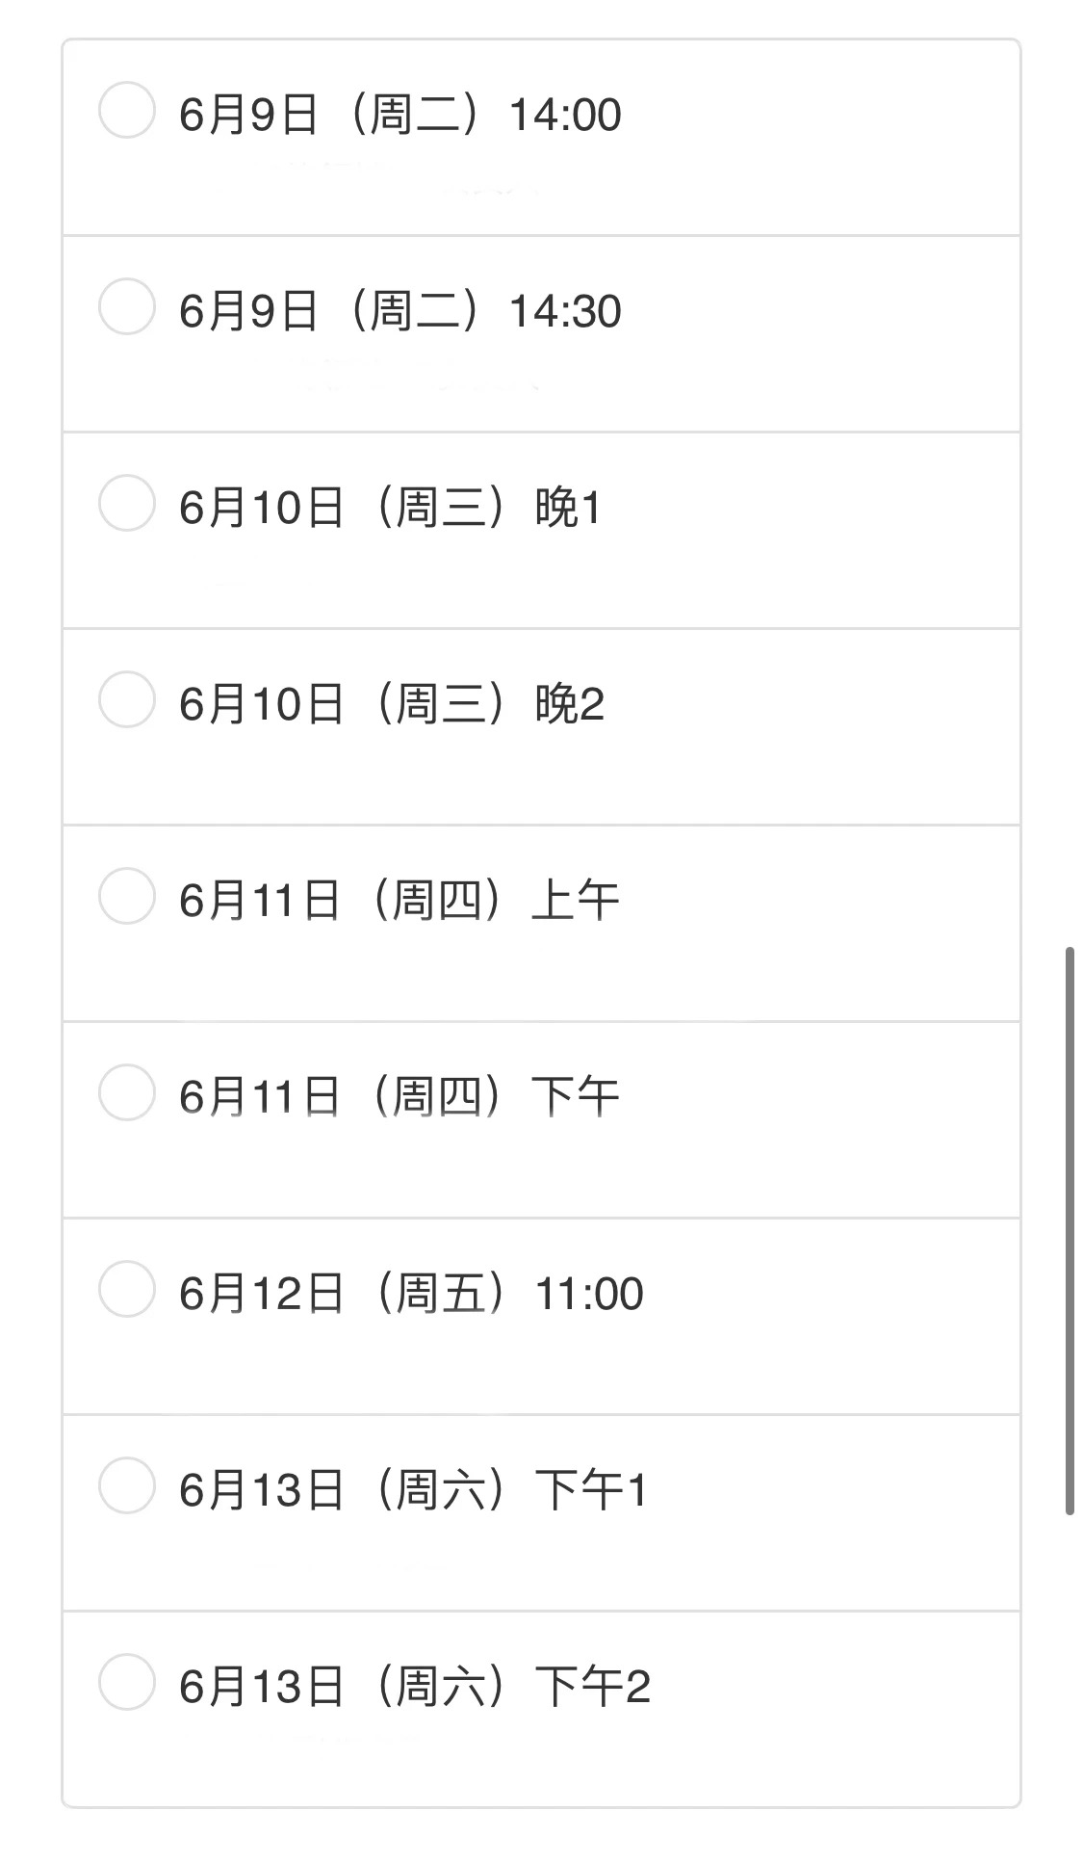The image size is (1083, 1863).
Task: Tap the 6月10日（周三）晚2 option text
Action: coord(391,705)
